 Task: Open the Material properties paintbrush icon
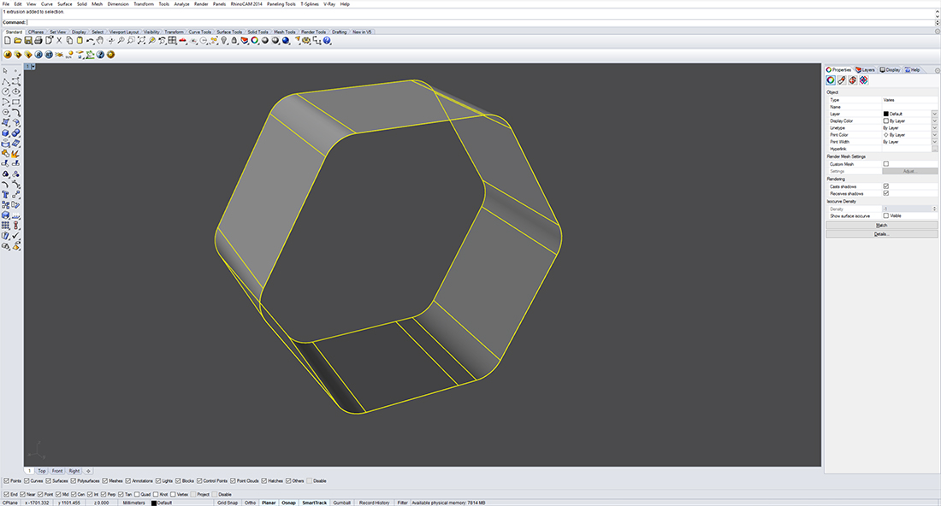pos(842,79)
